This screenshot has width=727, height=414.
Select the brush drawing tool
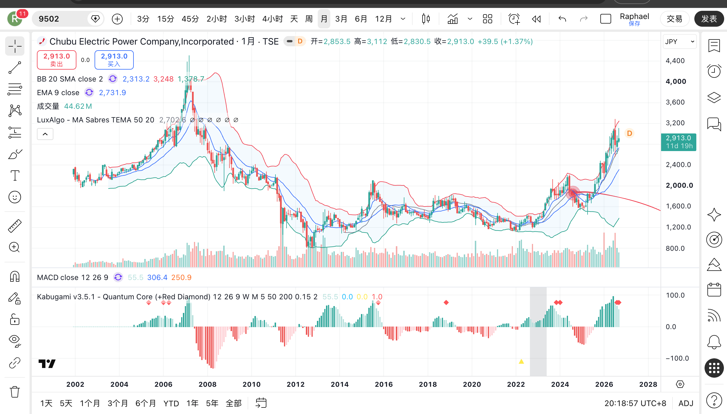[x=15, y=154]
